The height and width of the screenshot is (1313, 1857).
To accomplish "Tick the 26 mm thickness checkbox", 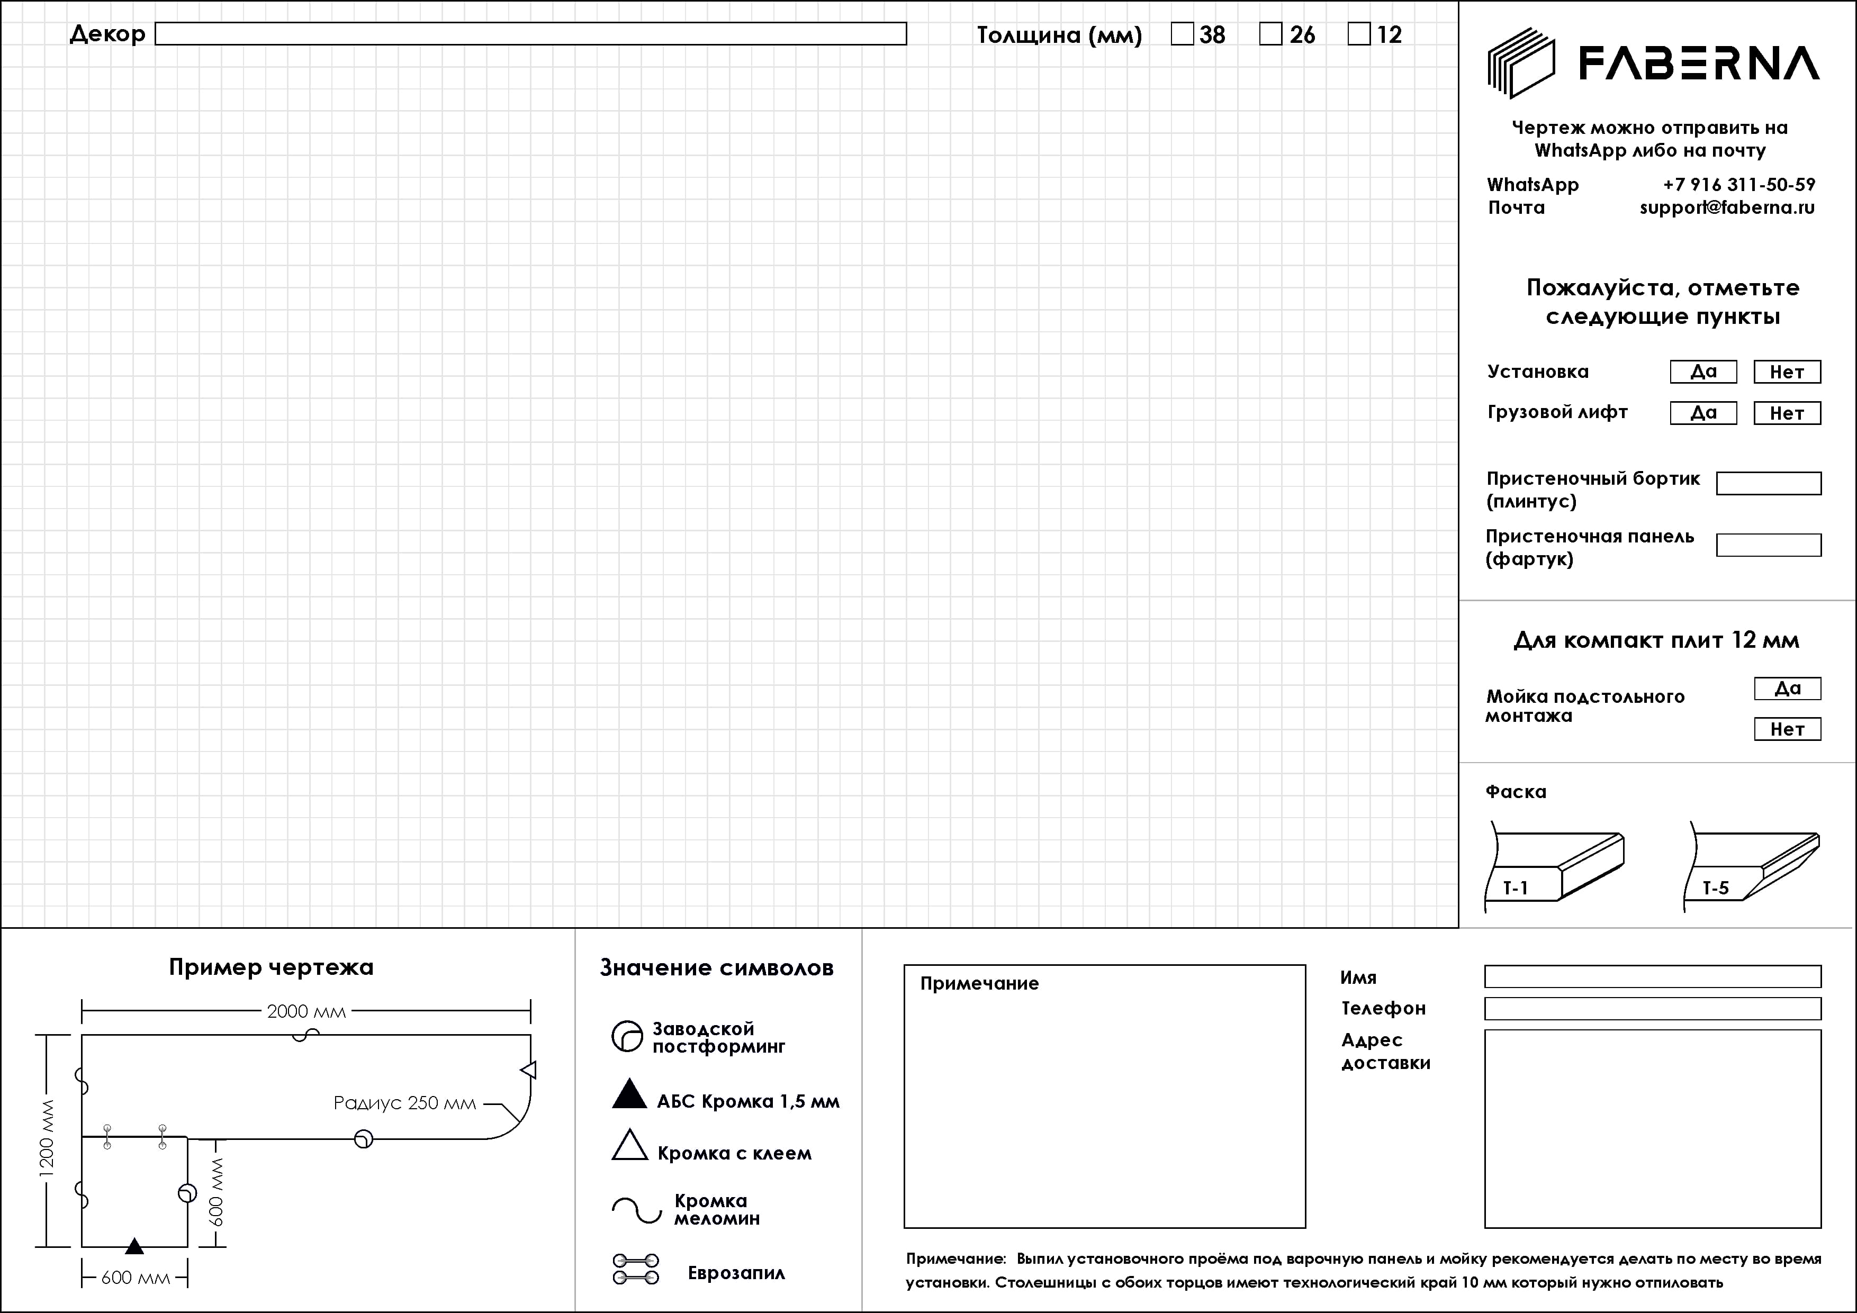I will [1270, 34].
